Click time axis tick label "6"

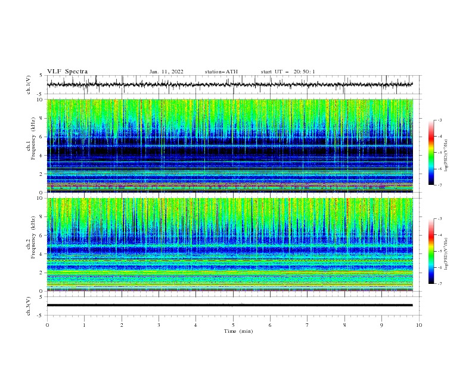click(x=270, y=325)
